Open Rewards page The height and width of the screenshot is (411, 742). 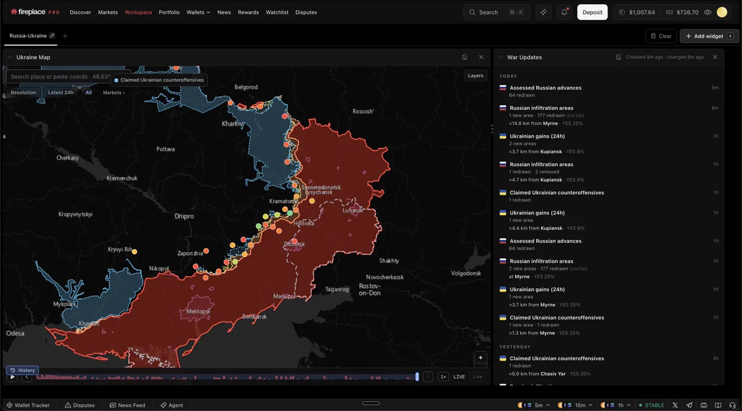coord(248,12)
